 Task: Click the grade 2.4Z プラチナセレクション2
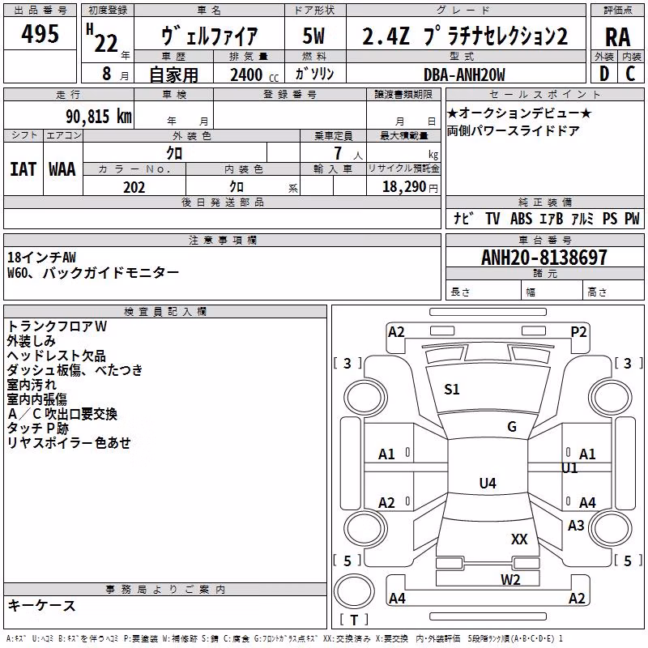click(x=465, y=36)
